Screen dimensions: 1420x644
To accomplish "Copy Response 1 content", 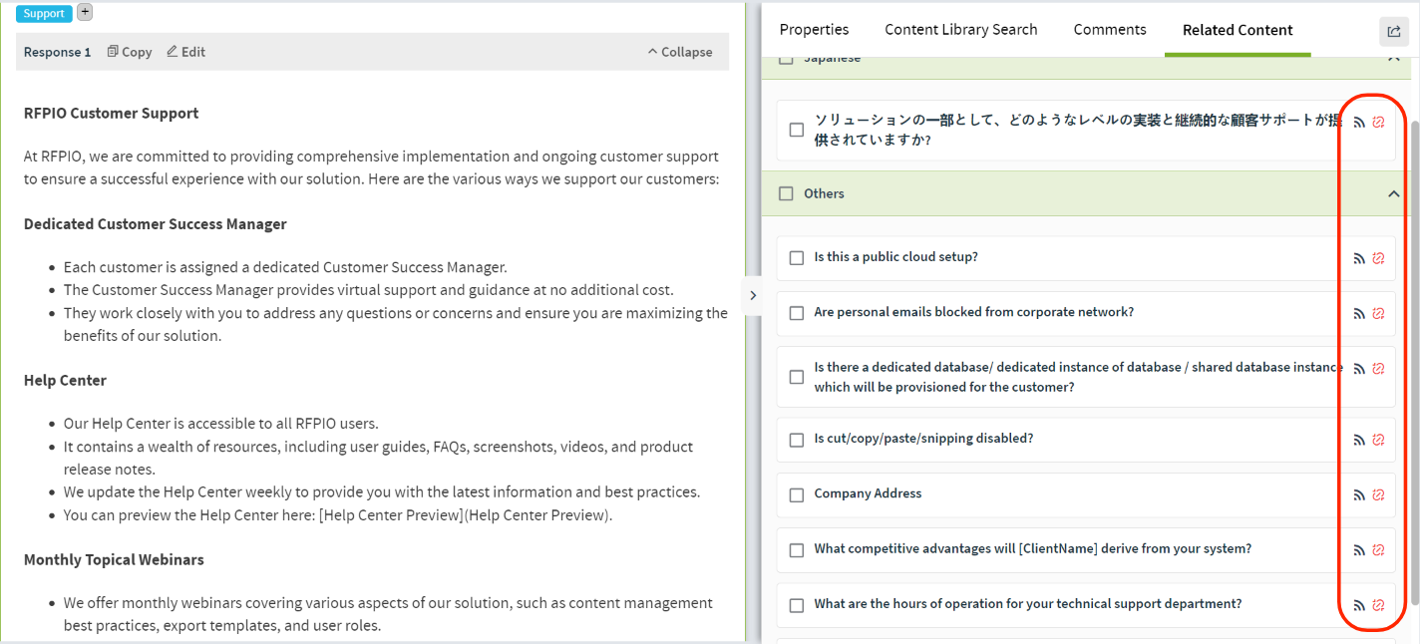I will point(130,52).
